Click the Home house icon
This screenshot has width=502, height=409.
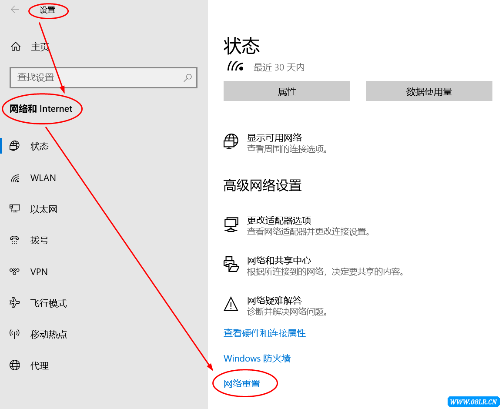pos(15,47)
